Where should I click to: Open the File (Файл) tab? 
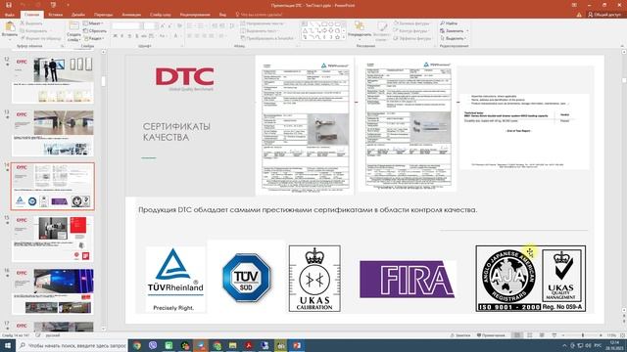pos(9,15)
